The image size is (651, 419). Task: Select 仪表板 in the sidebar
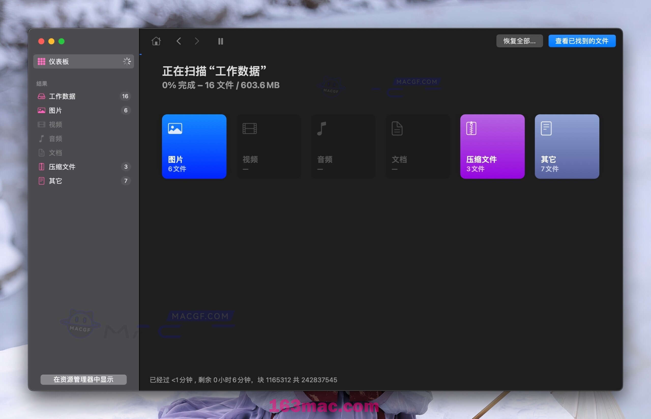click(x=83, y=61)
